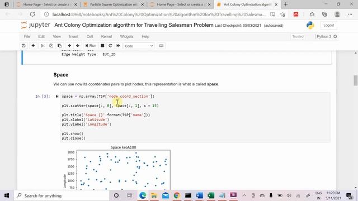Open Google Chrome from the taskbar
Image resolution: width=358 pixels, height=201 pixels.
(177, 195)
